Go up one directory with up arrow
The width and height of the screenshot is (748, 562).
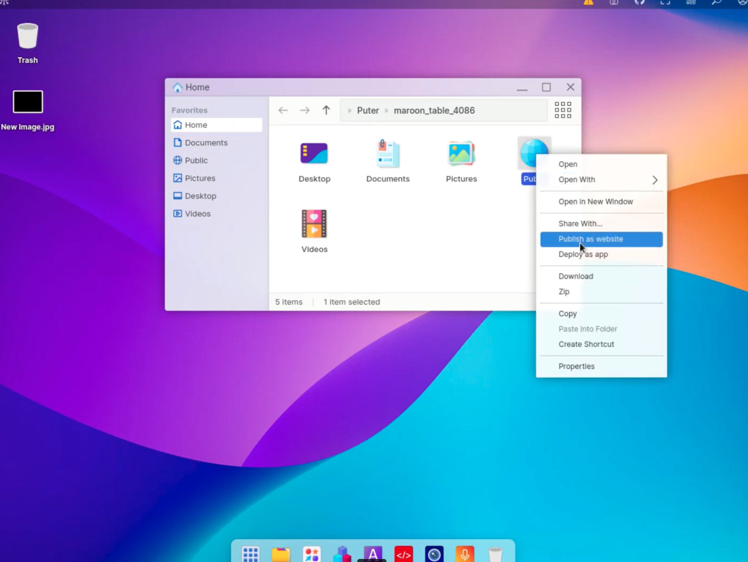(326, 110)
